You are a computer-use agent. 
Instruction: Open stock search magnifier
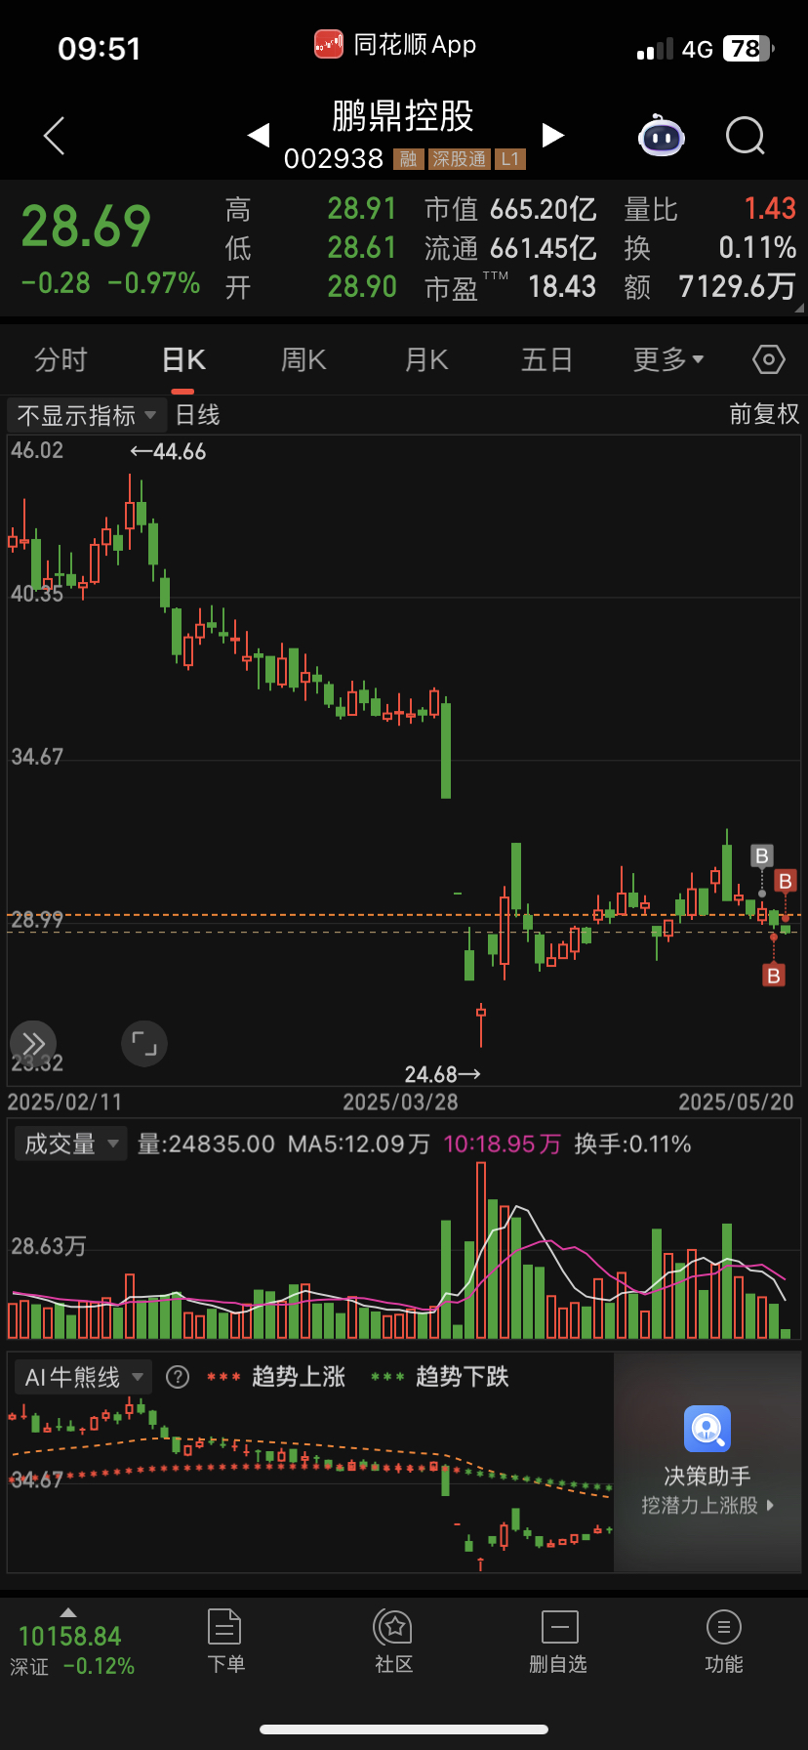pyautogui.click(x=746, y=136)
